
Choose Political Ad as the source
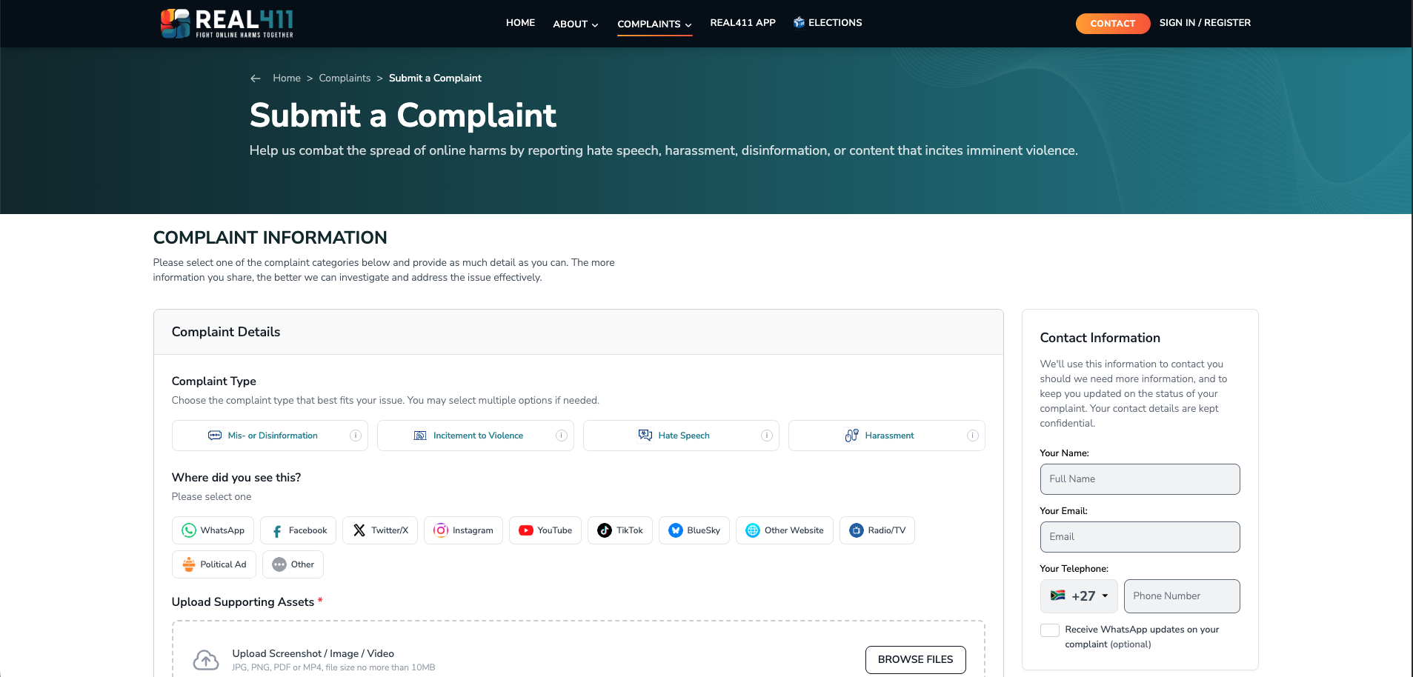(x=214, y=564)
